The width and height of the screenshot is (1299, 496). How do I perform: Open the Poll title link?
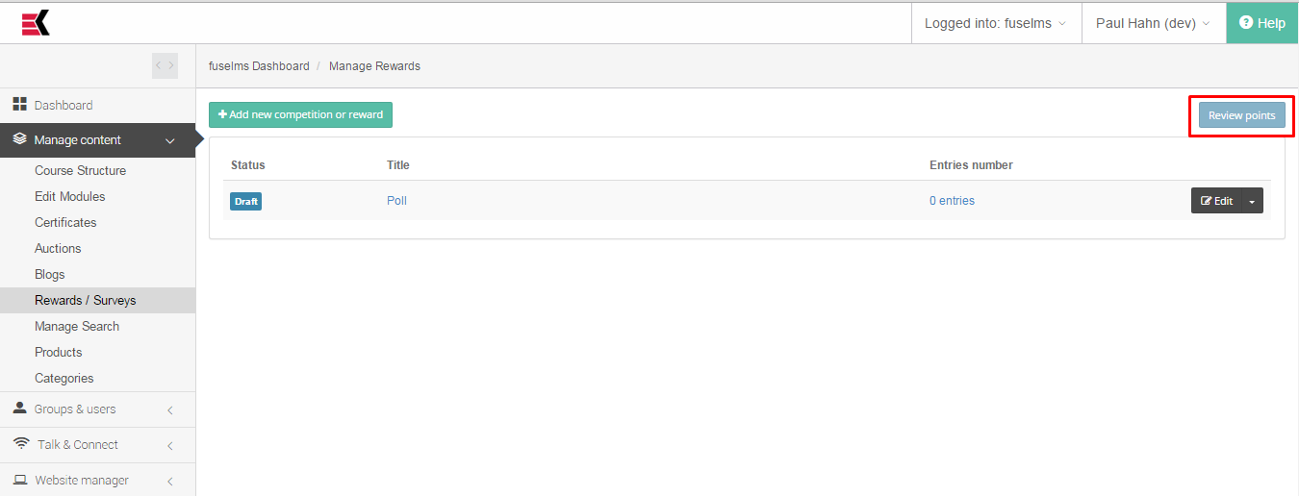click(x=396, y=201)
